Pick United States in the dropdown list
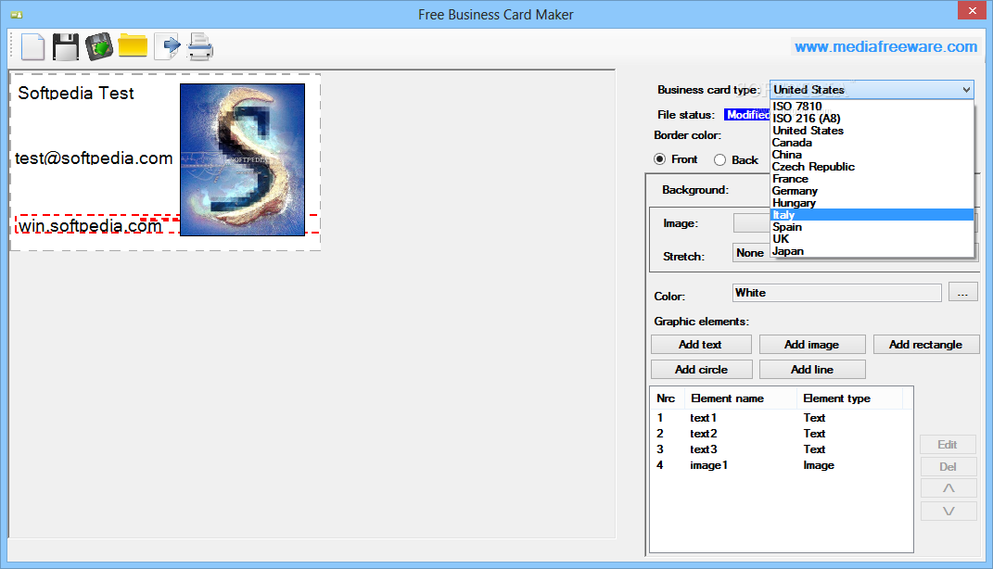Image resolution: width=993 pixels, height=569 pixels. (872, 131)
